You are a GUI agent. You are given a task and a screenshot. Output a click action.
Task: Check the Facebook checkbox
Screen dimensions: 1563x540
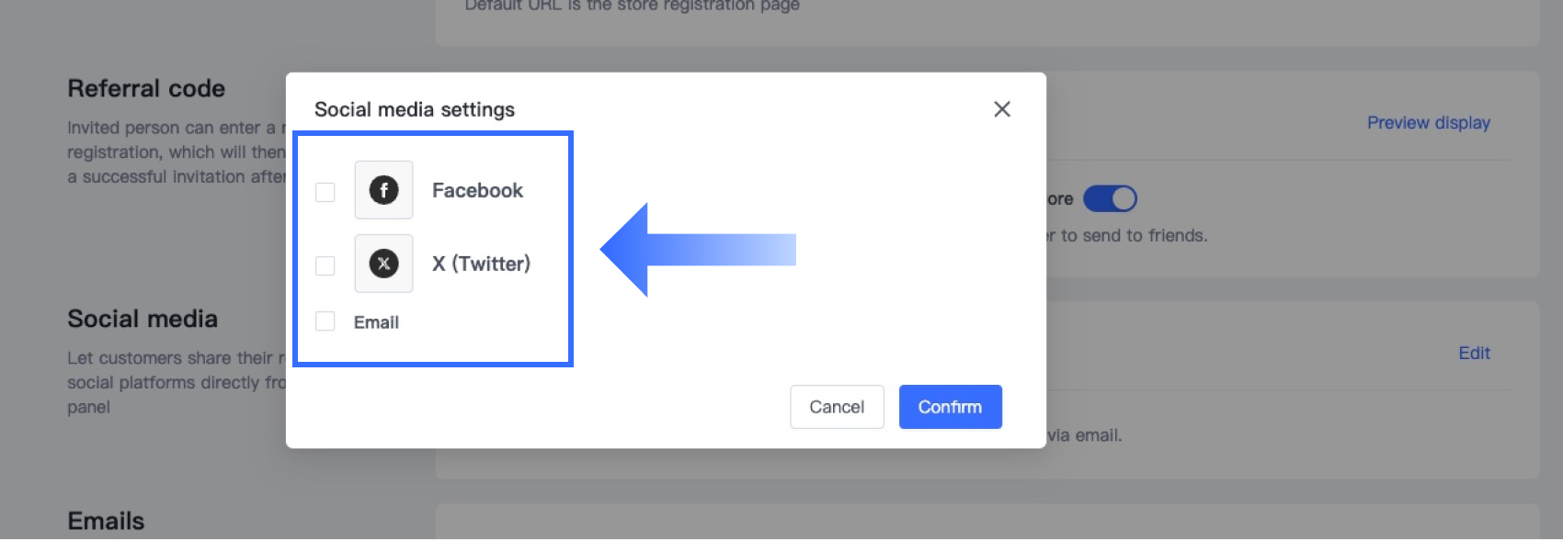coord(325,192)
